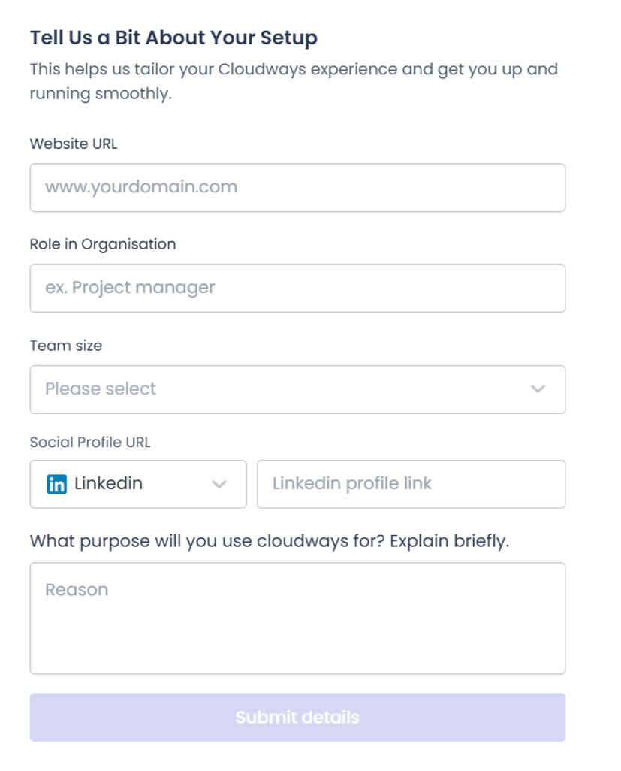Focus the Website URL input field

tap(297, 188)
